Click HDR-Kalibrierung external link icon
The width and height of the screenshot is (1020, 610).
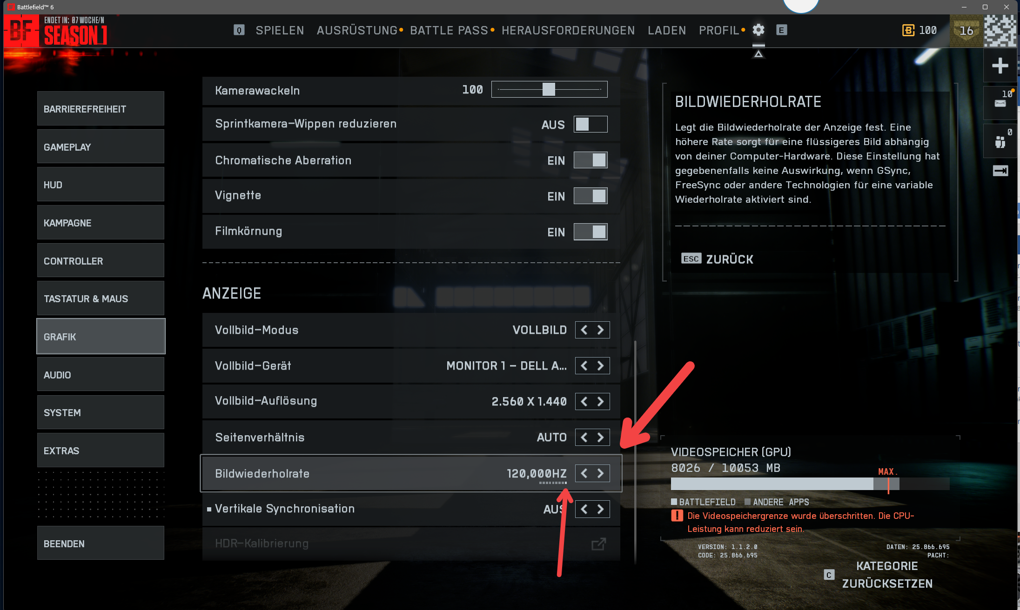pos(599,544)
